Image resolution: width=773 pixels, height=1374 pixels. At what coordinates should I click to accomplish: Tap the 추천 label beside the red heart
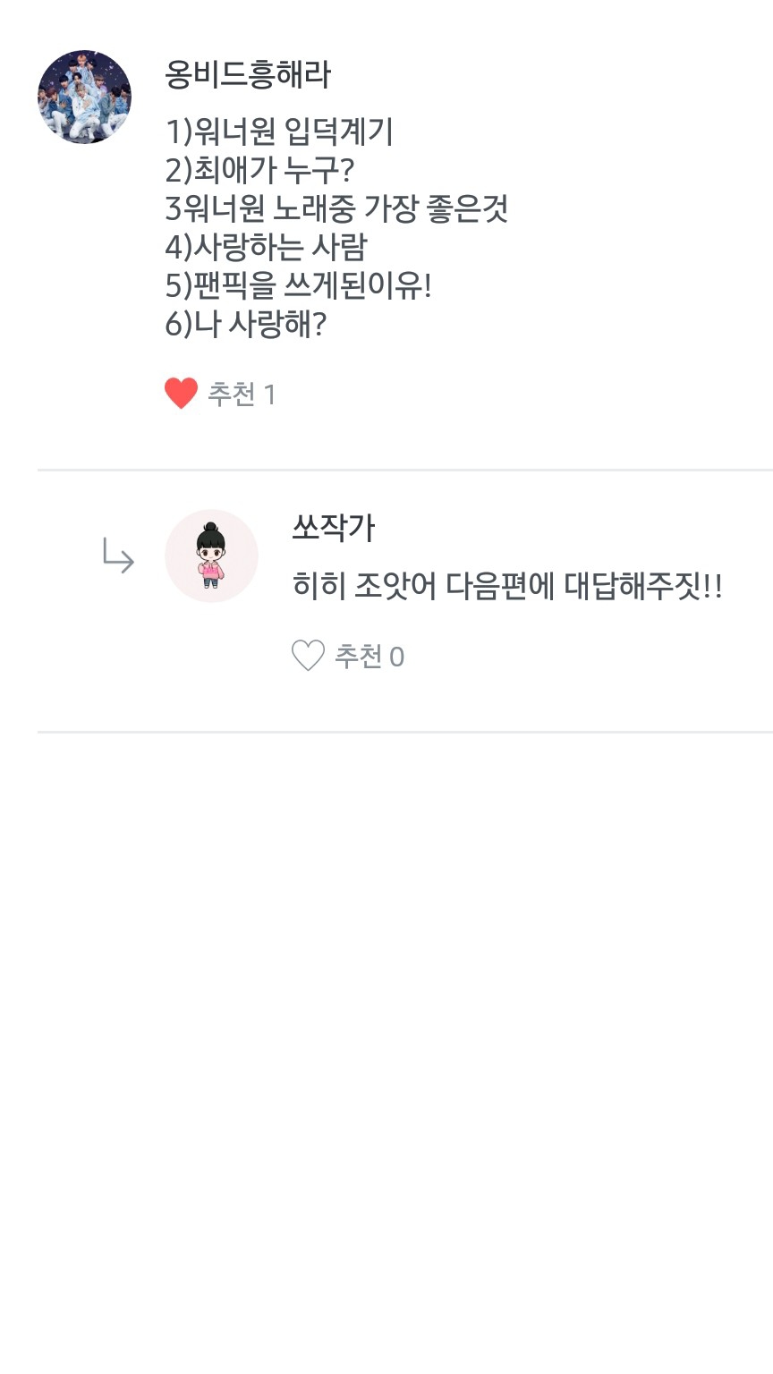click(232, 394)
